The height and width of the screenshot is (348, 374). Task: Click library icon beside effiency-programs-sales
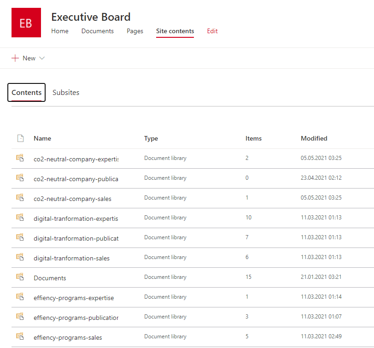[20, 336]
